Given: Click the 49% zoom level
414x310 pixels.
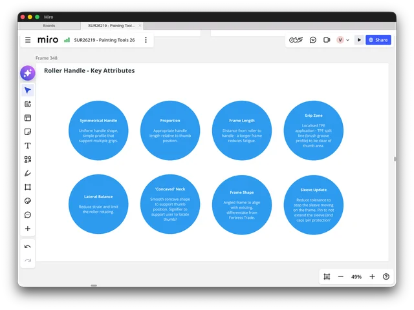Looking at the screenshot, I should tap(356, 277).
